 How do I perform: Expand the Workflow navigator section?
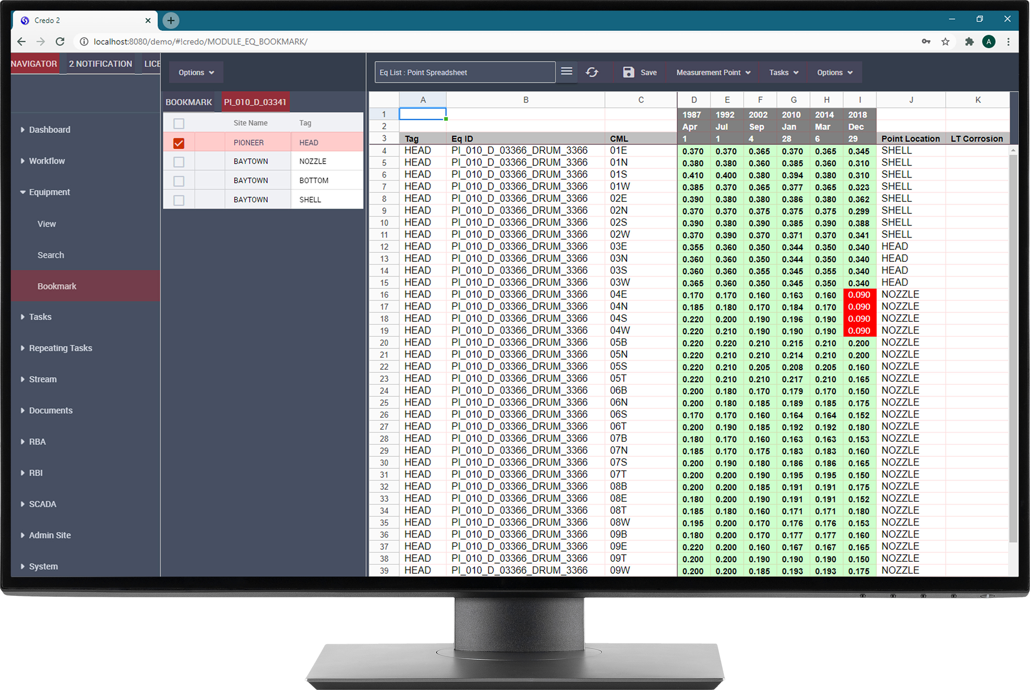(x=47, y=161)
